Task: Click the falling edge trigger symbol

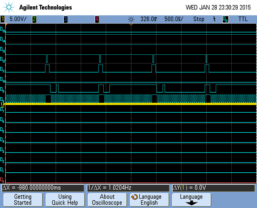Action: (x=215, y=19)
